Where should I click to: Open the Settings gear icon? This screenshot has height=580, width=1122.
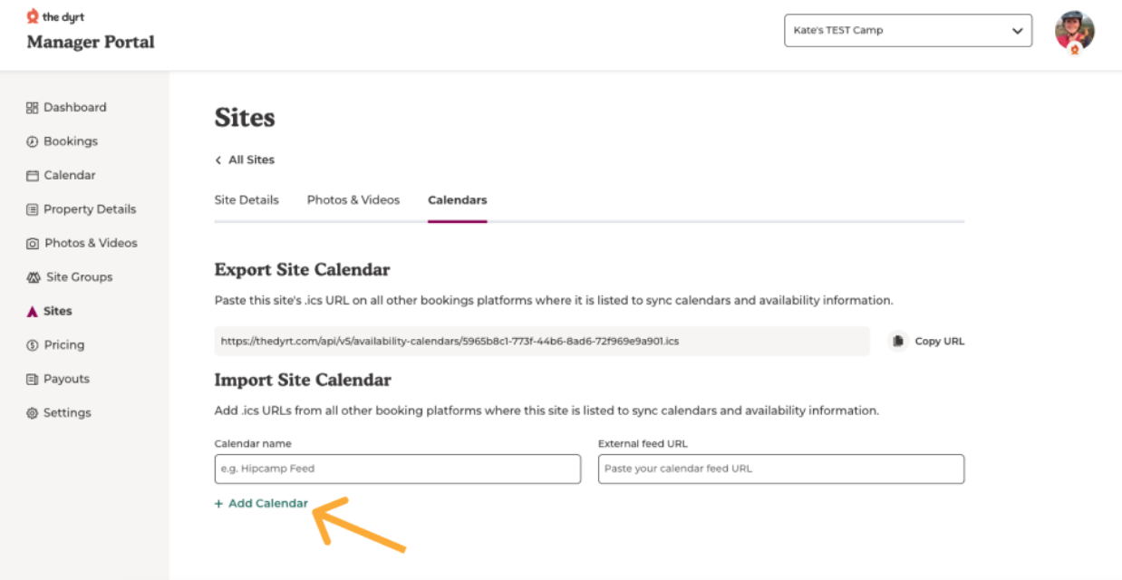33,413
